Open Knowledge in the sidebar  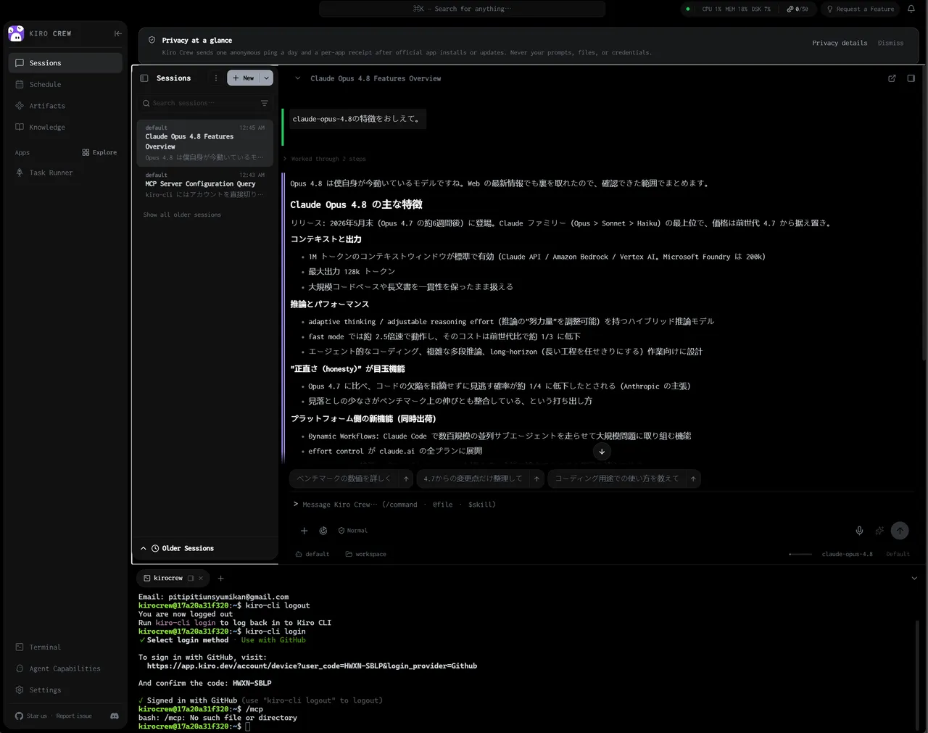65,127
